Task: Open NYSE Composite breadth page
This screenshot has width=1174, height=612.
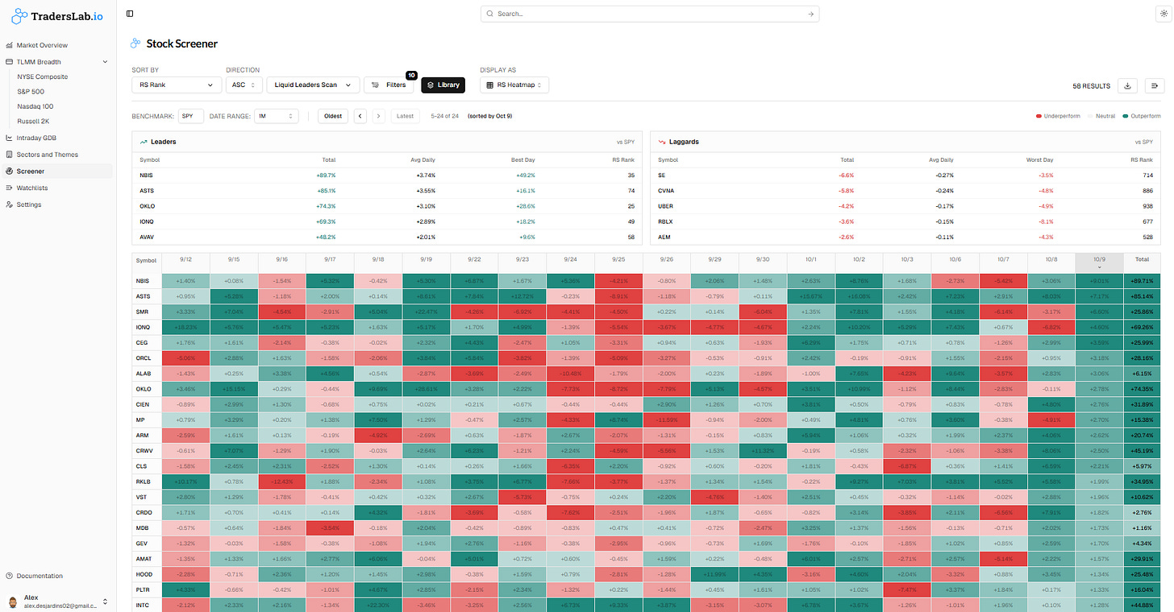Action: (x=43, y=76)
